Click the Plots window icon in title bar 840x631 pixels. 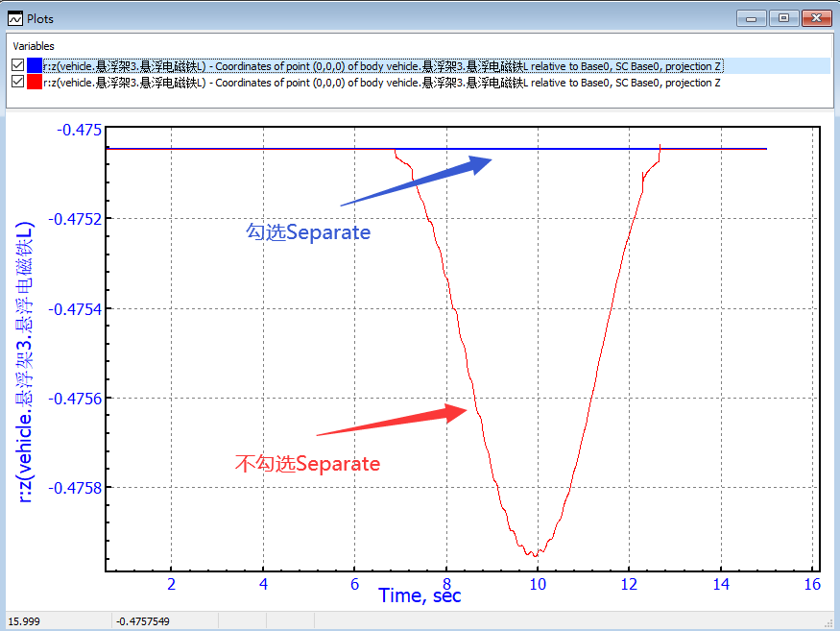click(x=15, y=19)
